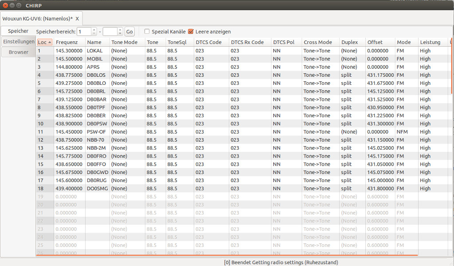Click the Go button
The width and height of the screenshot is (454, 266).
[129, 32]
